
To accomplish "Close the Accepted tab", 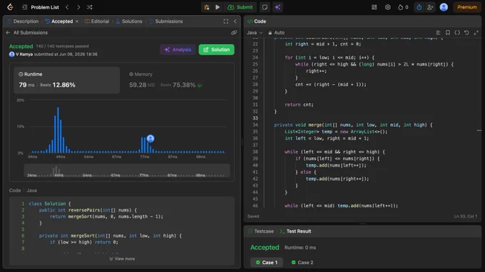I will [77, 21].
